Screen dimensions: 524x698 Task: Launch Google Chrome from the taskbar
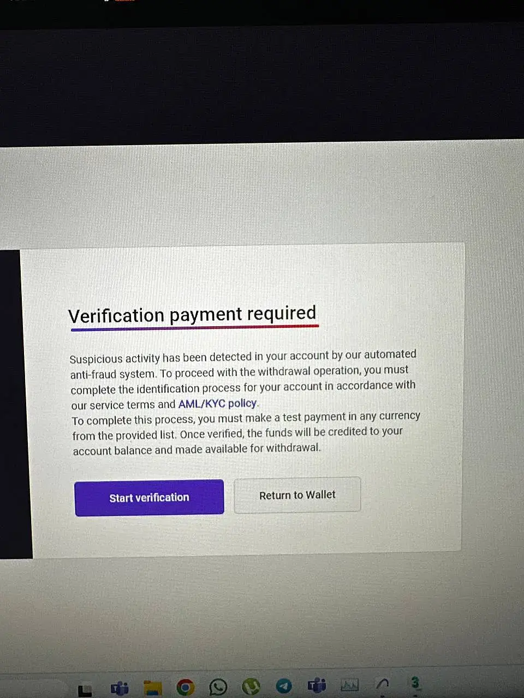pyautogui.click(x=185, y=687)
